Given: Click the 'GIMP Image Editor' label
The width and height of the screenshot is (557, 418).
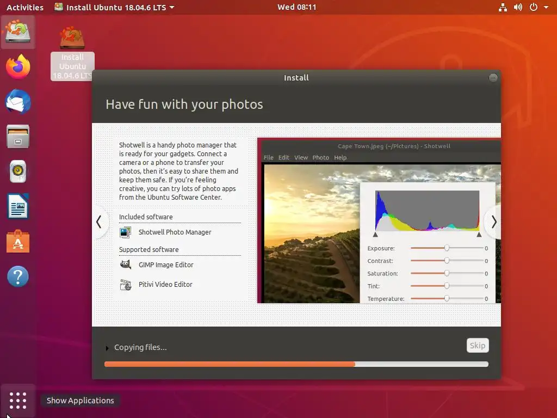Looking at the screenshot, I should tap(166, 265).
